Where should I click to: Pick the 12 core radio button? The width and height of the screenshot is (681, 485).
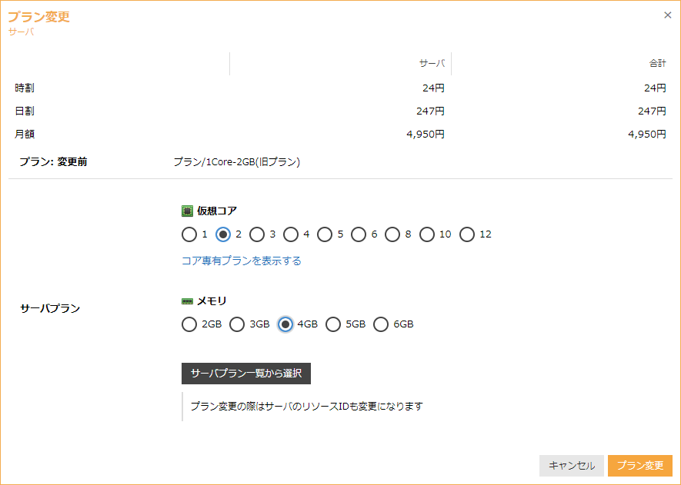[x=467, y=234]
